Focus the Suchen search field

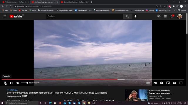85,16
